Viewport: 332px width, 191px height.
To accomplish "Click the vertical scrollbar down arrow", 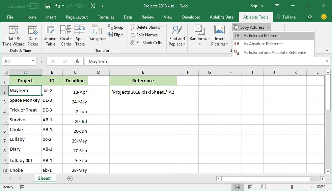I will [328, 171].
